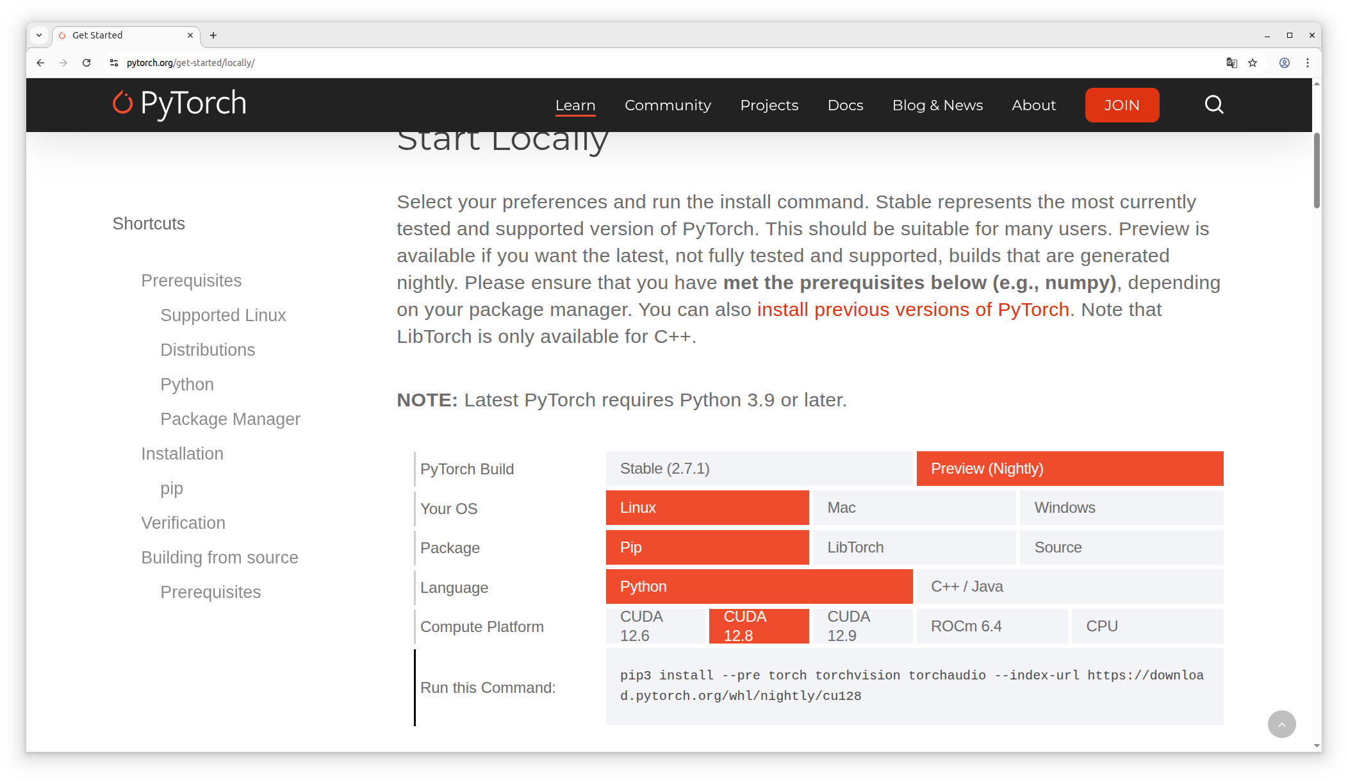The height and width of the screenshot is (782, 1348).
Task: Select the Stable (2.7.1) build option
Action: tap(759, 469)
